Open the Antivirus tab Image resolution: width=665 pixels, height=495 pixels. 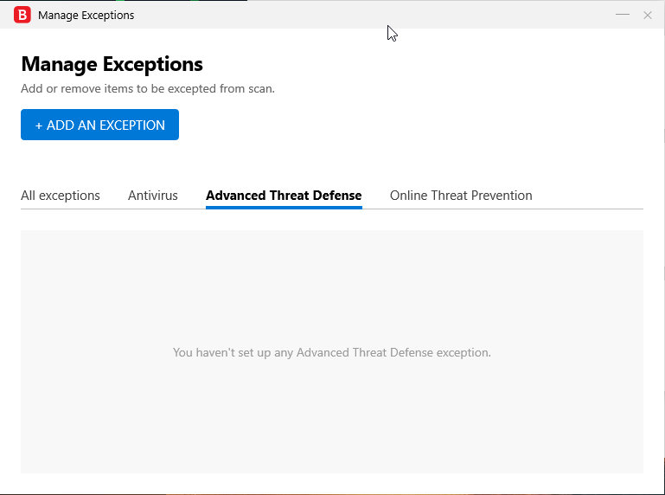[153, 196]
